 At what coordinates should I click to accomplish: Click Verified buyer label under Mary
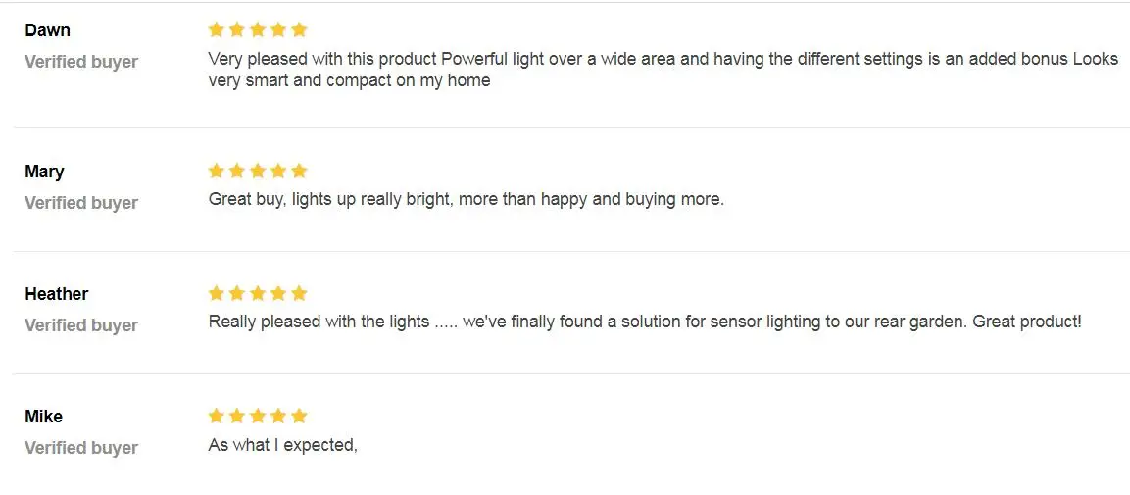[x=81, y=203]
